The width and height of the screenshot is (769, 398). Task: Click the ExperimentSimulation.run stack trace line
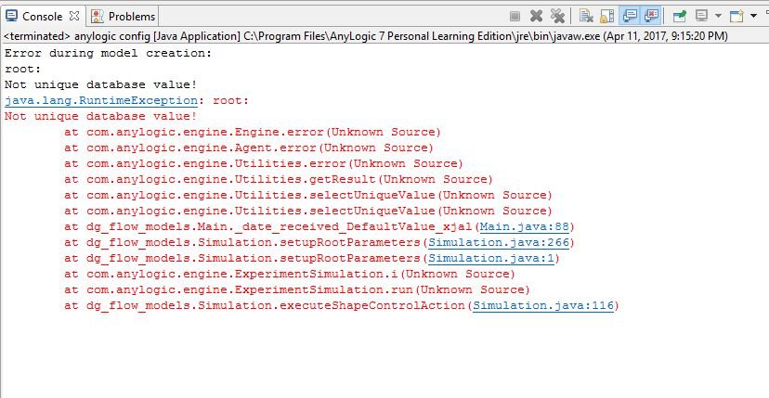tap(296, 289)
